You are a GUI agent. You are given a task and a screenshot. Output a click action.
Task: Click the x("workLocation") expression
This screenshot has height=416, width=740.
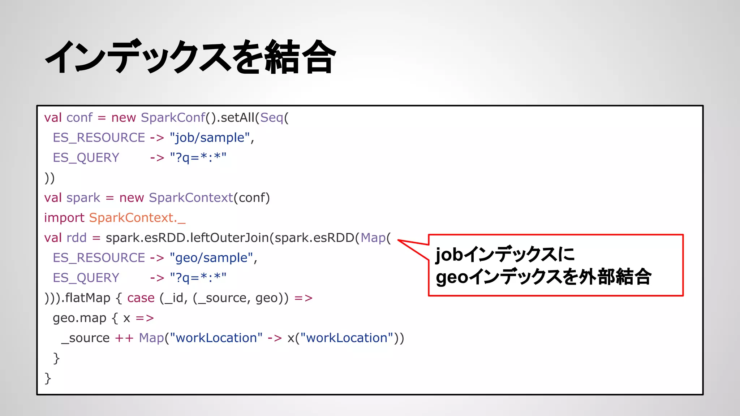[x=342, y=338]
